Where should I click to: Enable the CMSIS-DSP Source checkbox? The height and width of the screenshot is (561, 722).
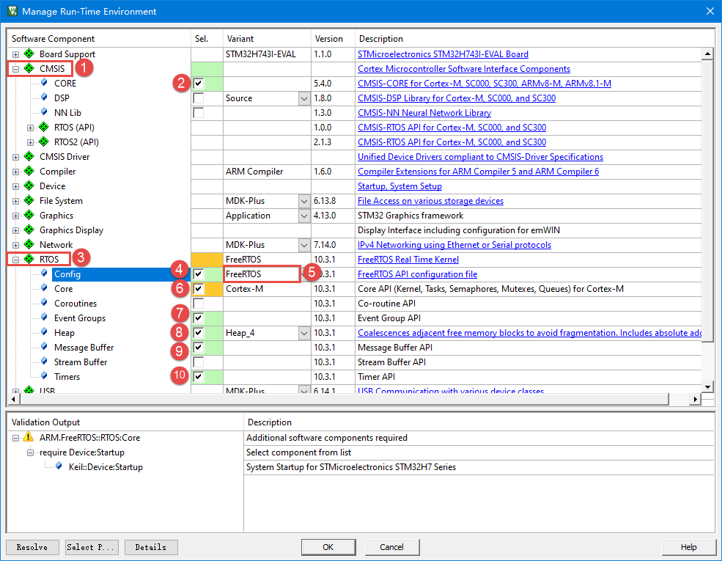coord(197,98)
